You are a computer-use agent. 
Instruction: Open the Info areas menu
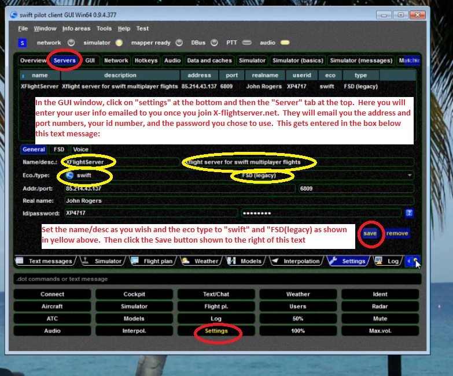(x=76, y=28)
